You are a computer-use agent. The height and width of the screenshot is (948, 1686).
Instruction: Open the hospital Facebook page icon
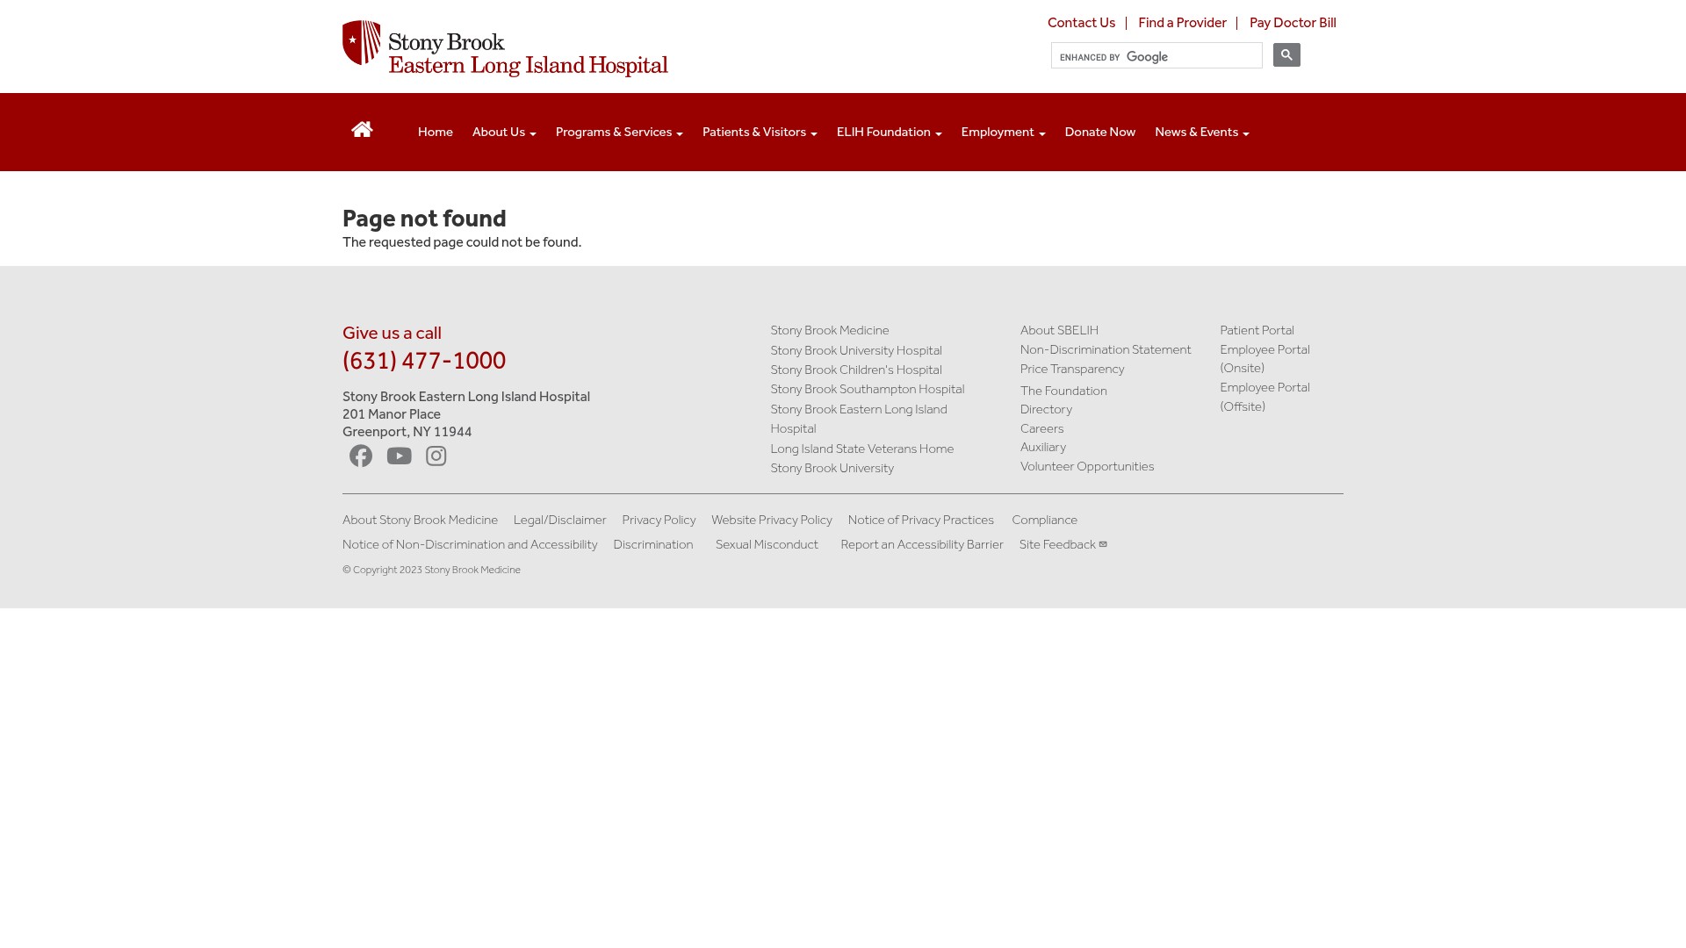pos(361,456)
